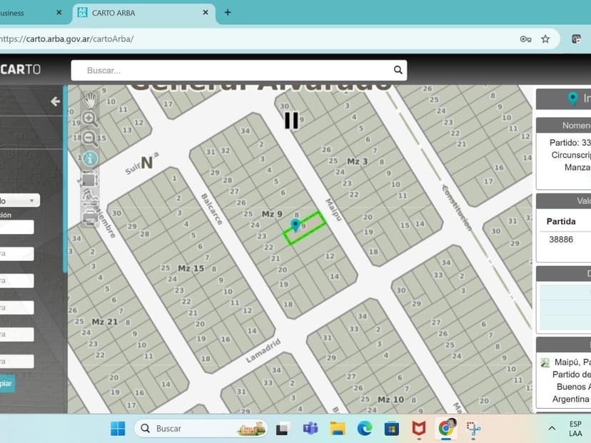Click the zoom in magnifier tool
The width and height of the screenshot is (591, 443).
tap(90, 119)
